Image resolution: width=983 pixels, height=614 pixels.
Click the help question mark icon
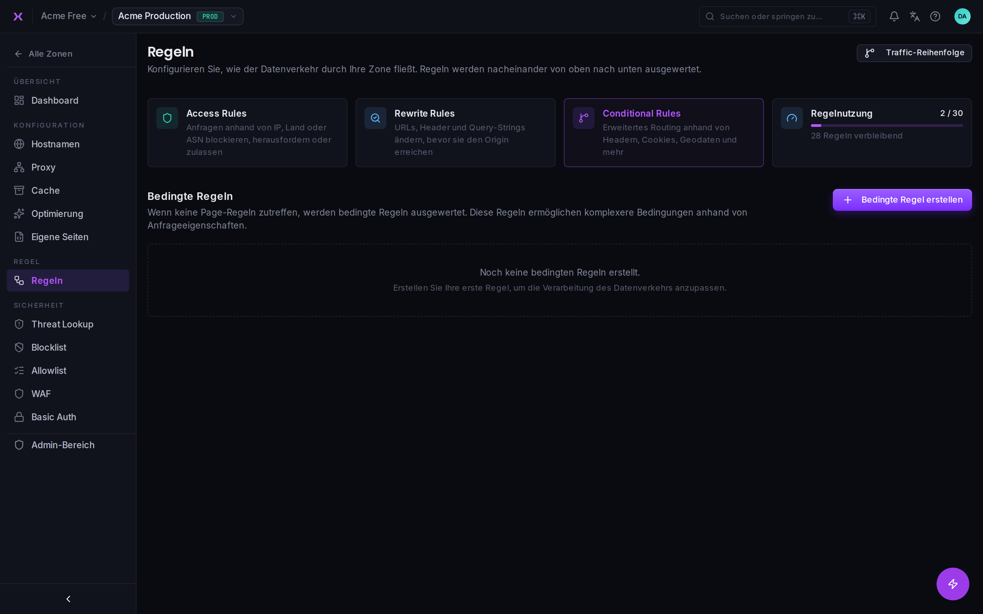935,16
